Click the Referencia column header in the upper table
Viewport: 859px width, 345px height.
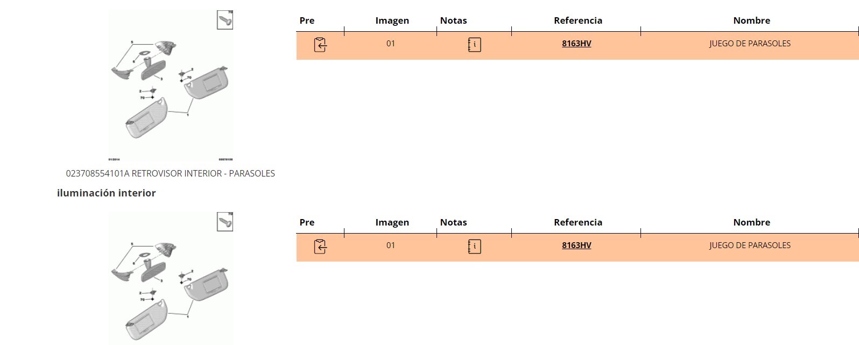[578, 20]
